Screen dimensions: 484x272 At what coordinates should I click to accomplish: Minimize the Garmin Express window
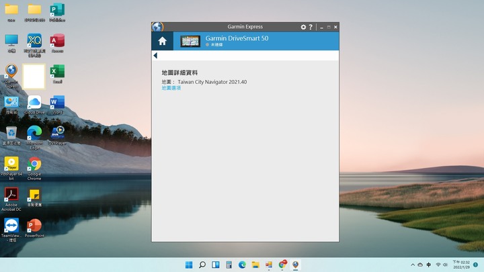coord(321,27)
